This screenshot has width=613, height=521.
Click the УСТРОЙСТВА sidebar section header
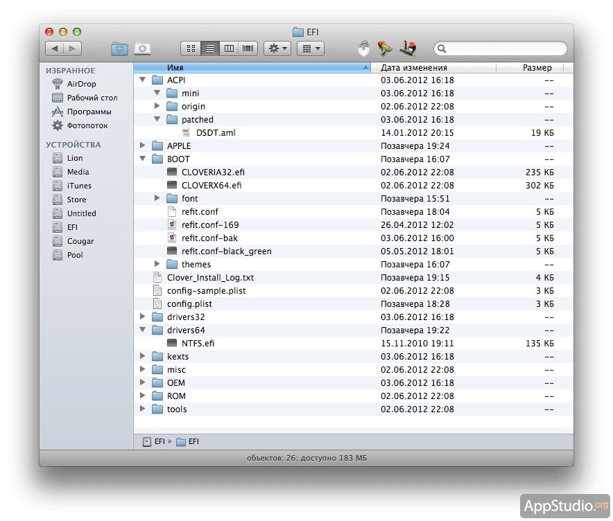(x=74, y=145)
